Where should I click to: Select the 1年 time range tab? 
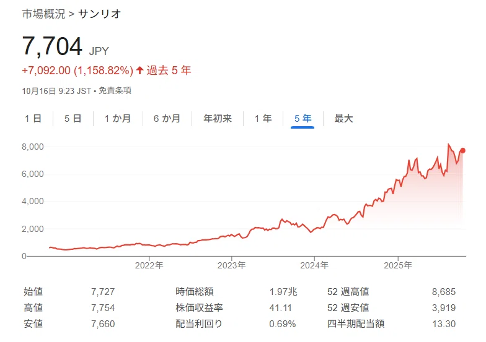point(263,119)
